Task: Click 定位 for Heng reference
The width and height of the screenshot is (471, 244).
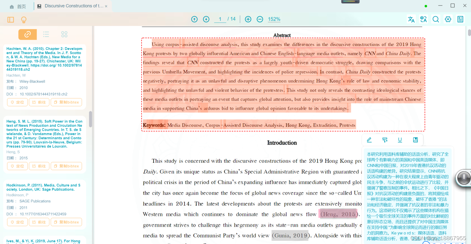Action: pos(17,166)
